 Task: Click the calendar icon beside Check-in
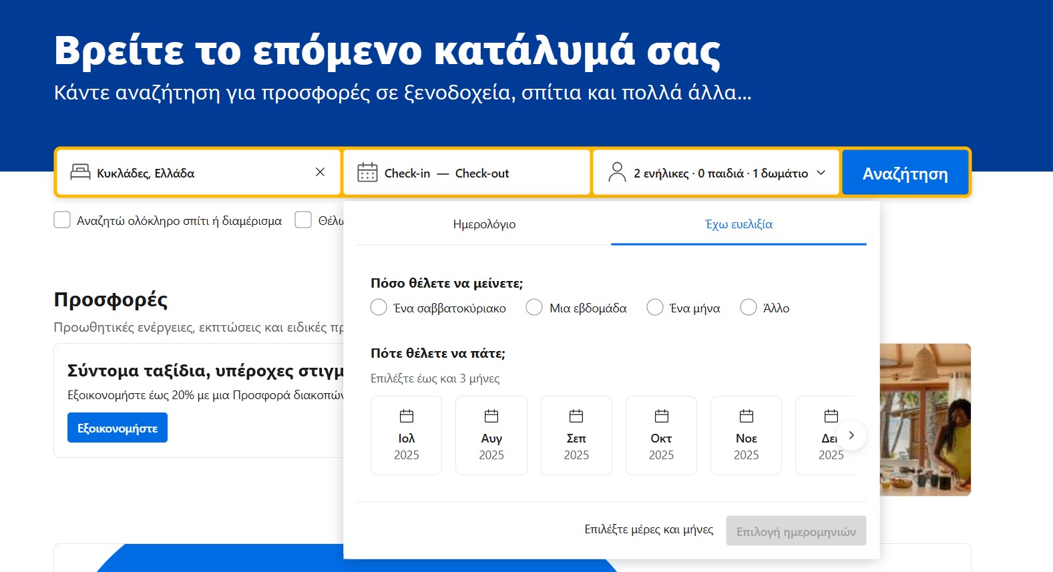pos(367,173)
